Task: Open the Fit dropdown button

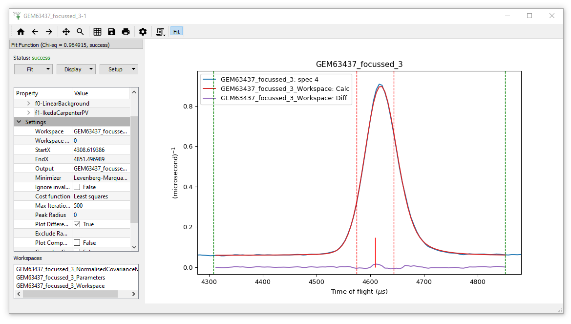Action: pos(33,69)
